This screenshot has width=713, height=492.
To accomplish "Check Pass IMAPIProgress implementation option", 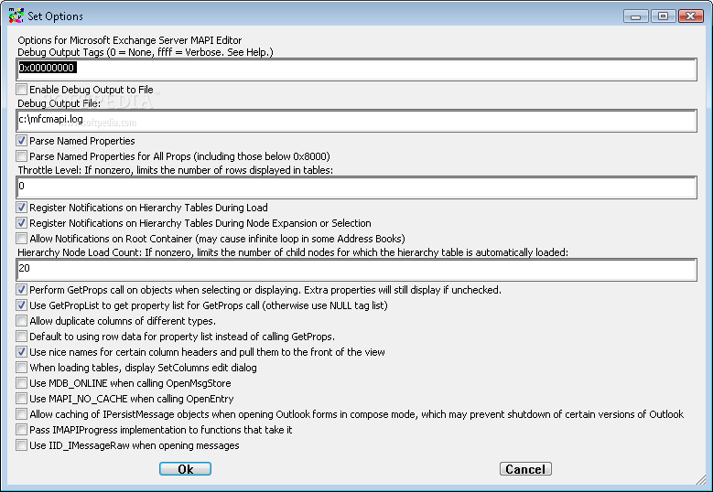I will click(x=21, y=429).
